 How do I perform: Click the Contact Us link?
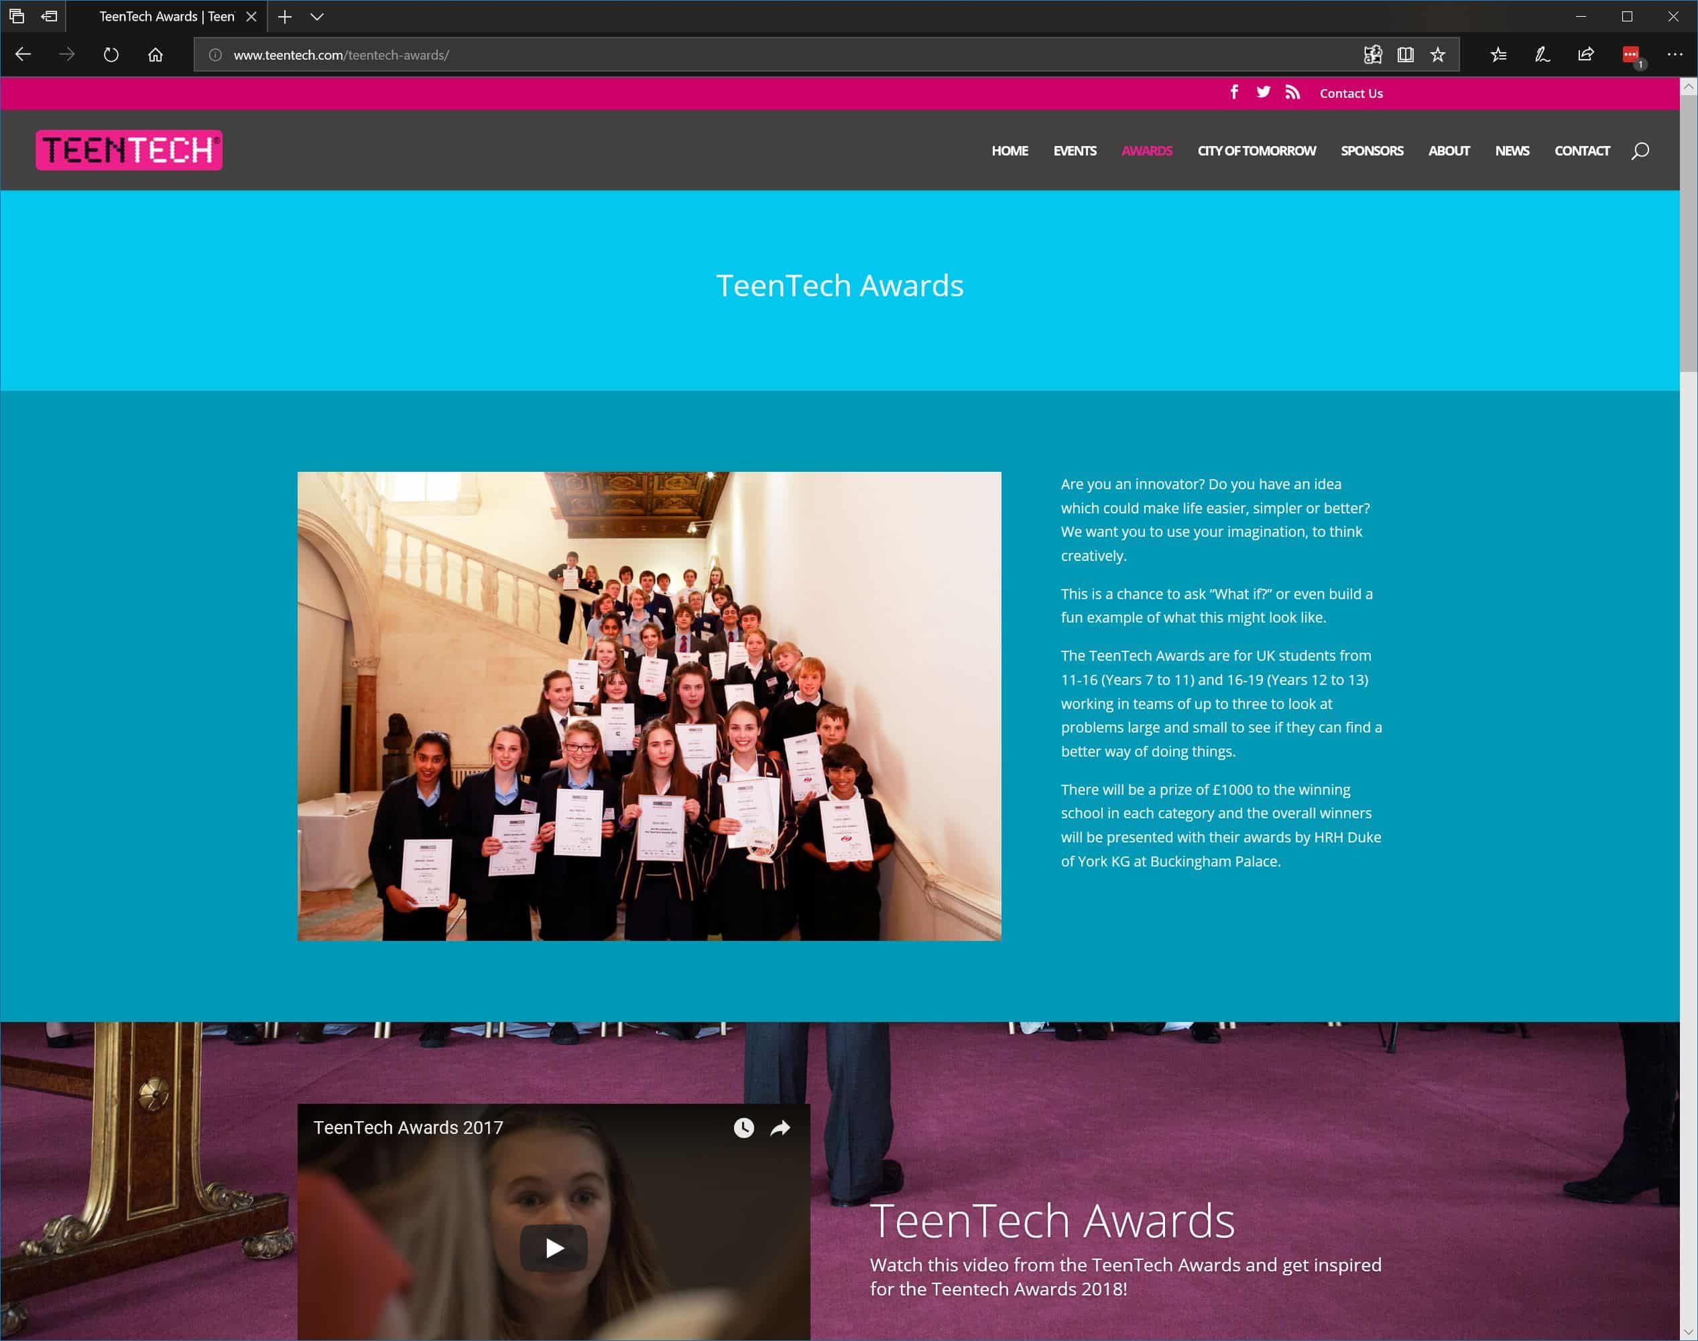(x=1351, y=93)
